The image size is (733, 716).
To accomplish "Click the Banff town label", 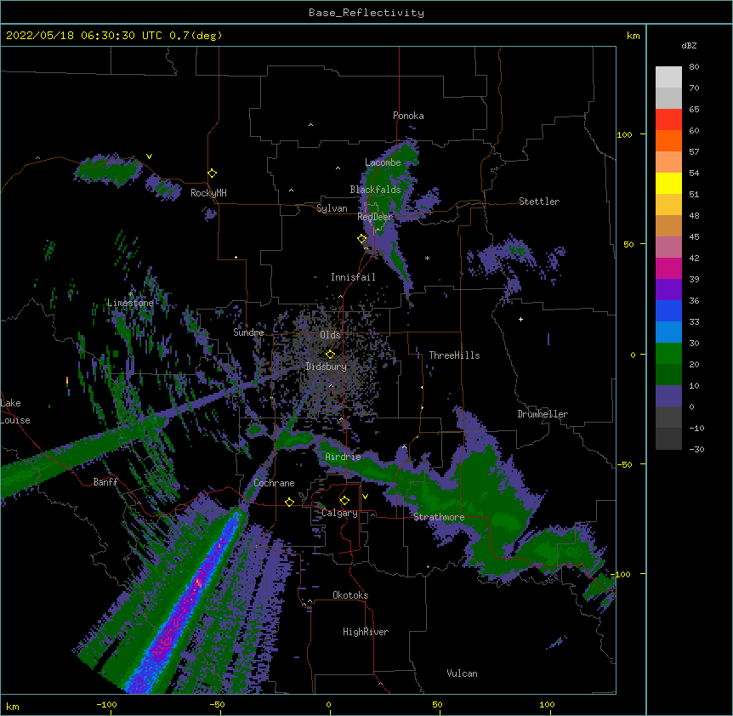I will click(x=105, y=482).
